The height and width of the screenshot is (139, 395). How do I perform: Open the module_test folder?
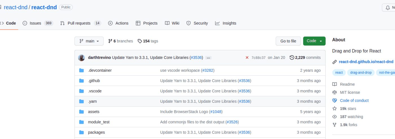coord(99,122)
